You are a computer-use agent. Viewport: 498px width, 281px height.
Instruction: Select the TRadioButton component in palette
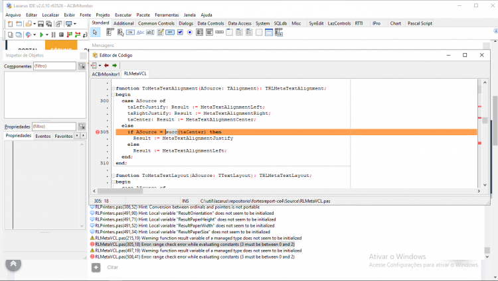(190, 32)
